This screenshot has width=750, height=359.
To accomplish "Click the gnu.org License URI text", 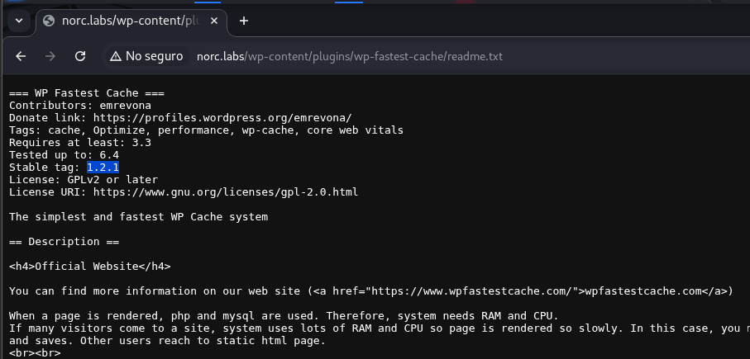I will click(225, 192).
